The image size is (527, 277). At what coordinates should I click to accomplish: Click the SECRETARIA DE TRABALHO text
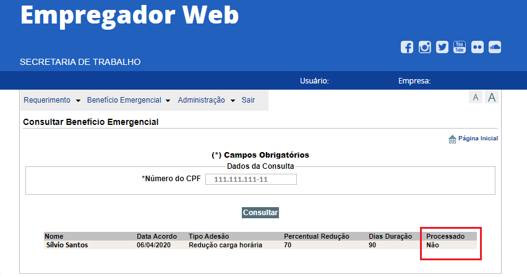click(80, 62)
